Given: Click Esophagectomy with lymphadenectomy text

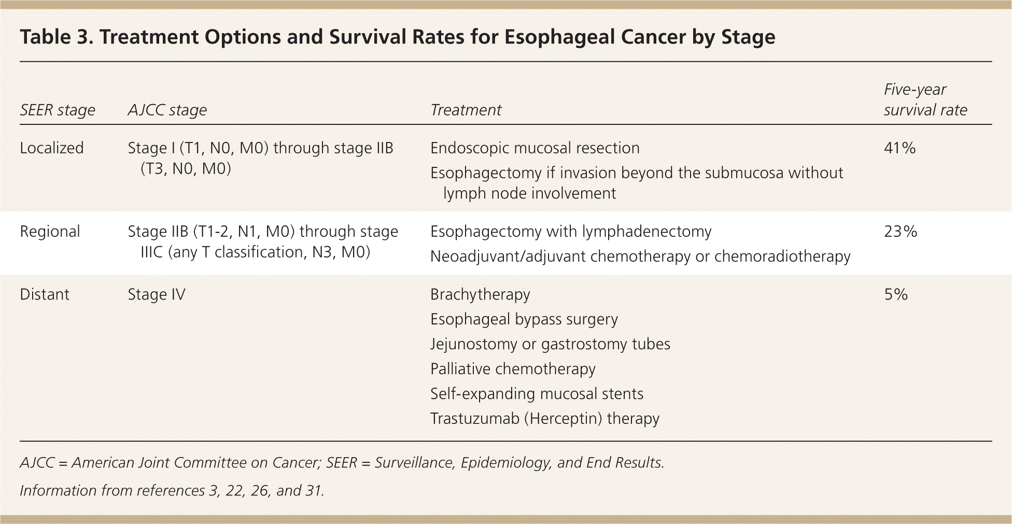Looking at the screenshot, I should click(x=570, y=231).
